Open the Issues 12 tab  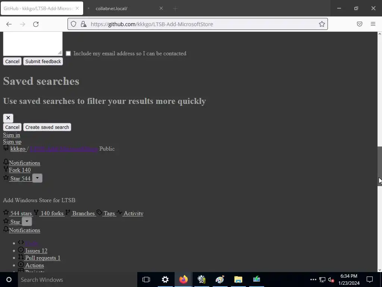[36, 251]
